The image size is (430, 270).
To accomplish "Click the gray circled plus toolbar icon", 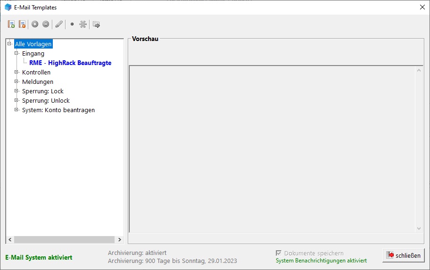I will 35,24.
